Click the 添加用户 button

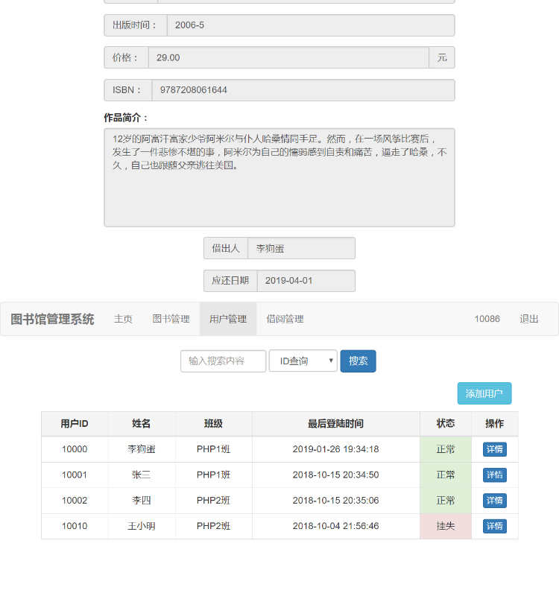(484, 393)
